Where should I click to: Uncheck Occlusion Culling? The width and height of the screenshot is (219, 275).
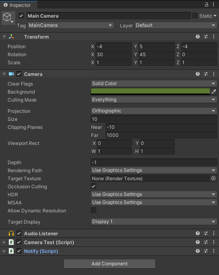point(93,186)
